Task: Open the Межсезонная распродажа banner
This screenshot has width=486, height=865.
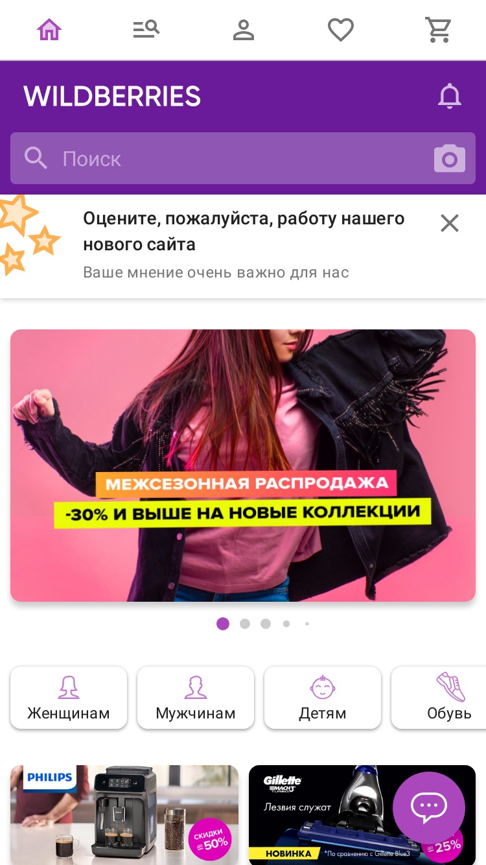Action: coord(243,466)
